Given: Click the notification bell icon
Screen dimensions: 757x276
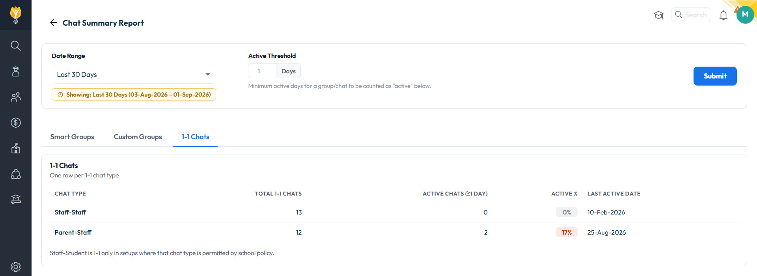Looking at the screenshot, I should coord(723,15).
